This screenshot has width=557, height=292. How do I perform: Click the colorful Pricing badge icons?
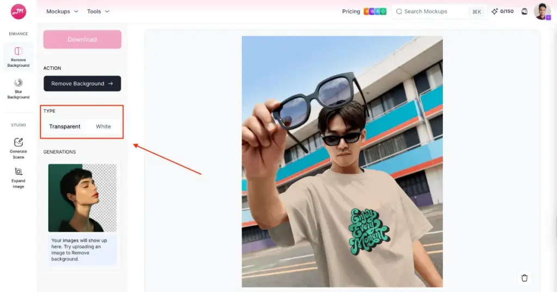(375, 11)
